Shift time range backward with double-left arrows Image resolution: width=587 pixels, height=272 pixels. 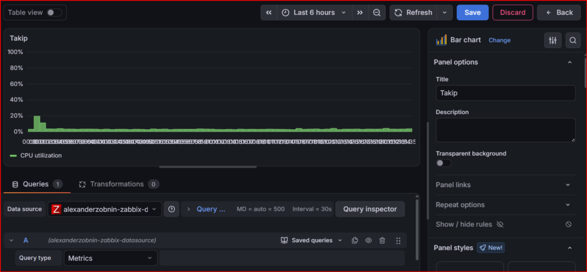(269, 13)
